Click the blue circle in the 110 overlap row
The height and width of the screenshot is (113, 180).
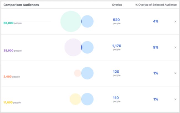(x=87, y=99)
